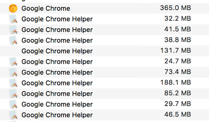
Task: Click the icon of the 29.7 MB Helper
Action: coord(13,104)
